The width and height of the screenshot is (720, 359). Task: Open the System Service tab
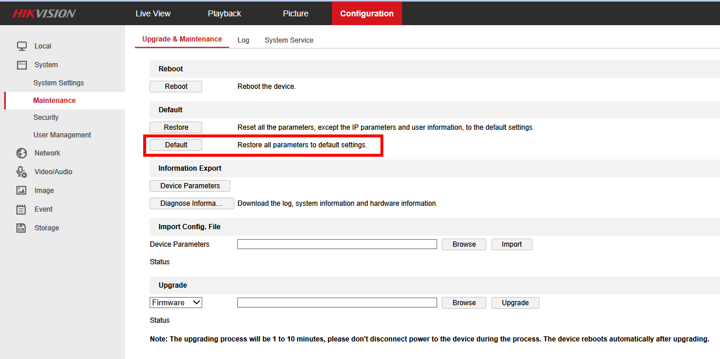(x=289, y=40)
